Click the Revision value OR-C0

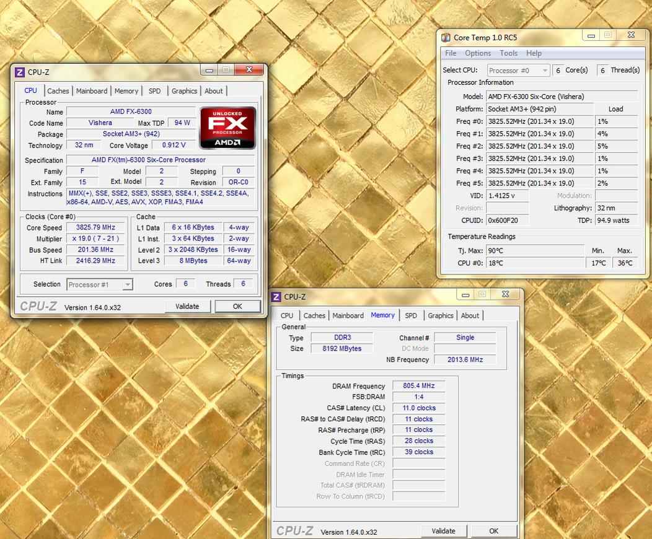(x=238, y=182)
